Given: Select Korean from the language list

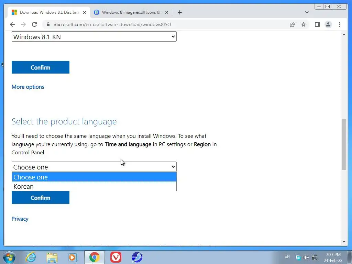Looking at the screenshot, I should coord(94,186).
